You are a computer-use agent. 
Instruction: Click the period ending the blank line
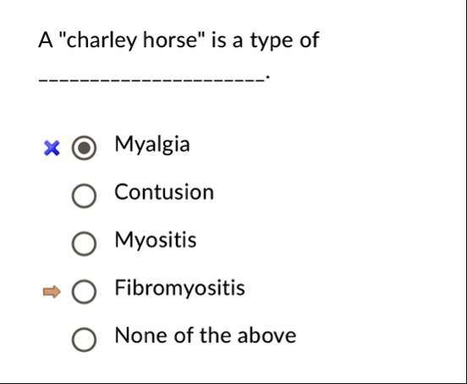click(x=267, y=77)
